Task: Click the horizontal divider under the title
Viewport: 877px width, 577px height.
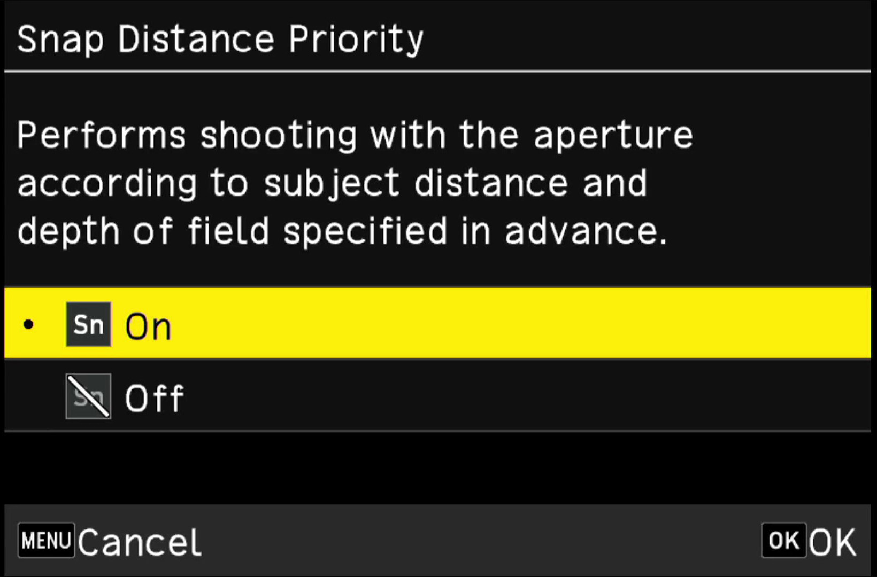Action: tap(437, 71)
